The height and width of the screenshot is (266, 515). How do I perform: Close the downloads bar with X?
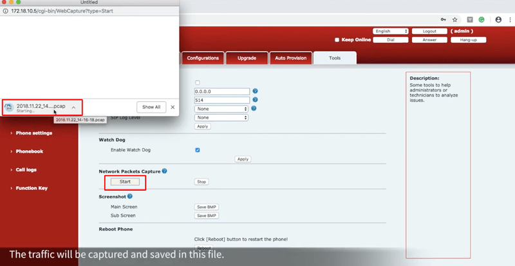tap(173, 107)
